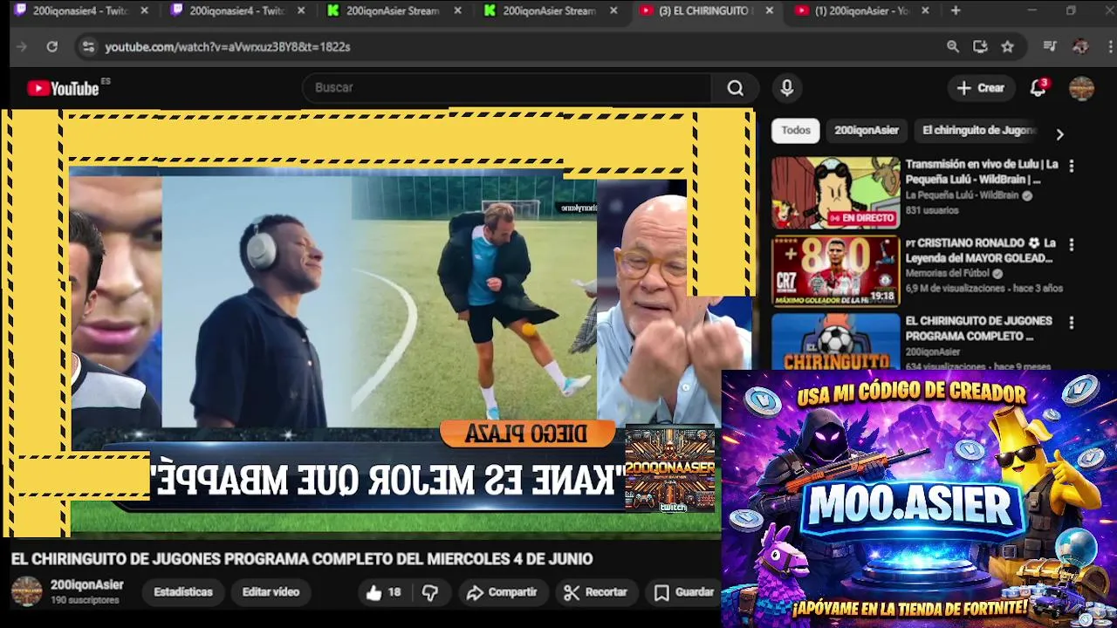Click the address bar zoom magnifier icon
The height and width of the screenshot is (628, 1117).
953,47
